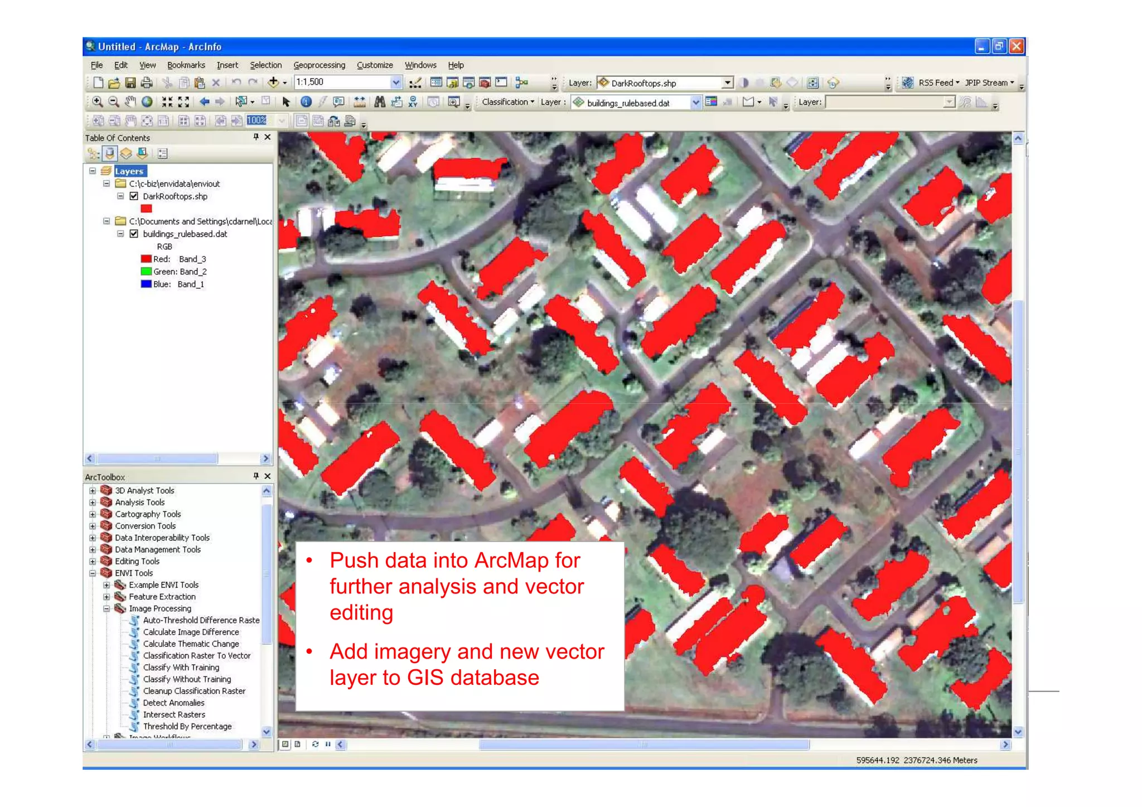
Task: Open the File menu
Action: pos(97,65)
